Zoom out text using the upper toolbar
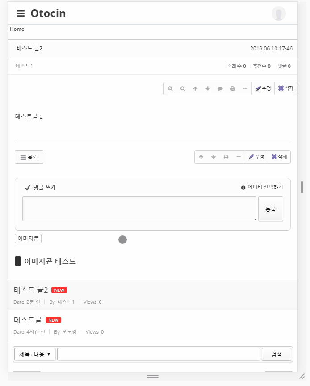The height and width of the screenshot is (386, 310). [x=183, y=88]
